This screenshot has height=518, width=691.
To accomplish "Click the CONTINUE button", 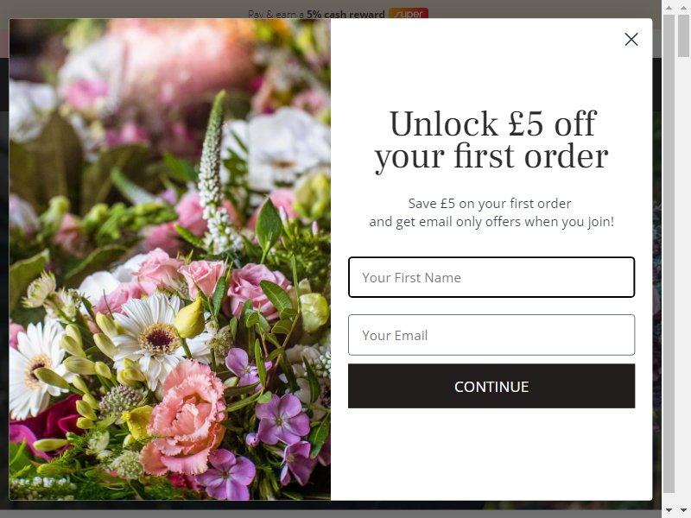I will tap(491, 386).
